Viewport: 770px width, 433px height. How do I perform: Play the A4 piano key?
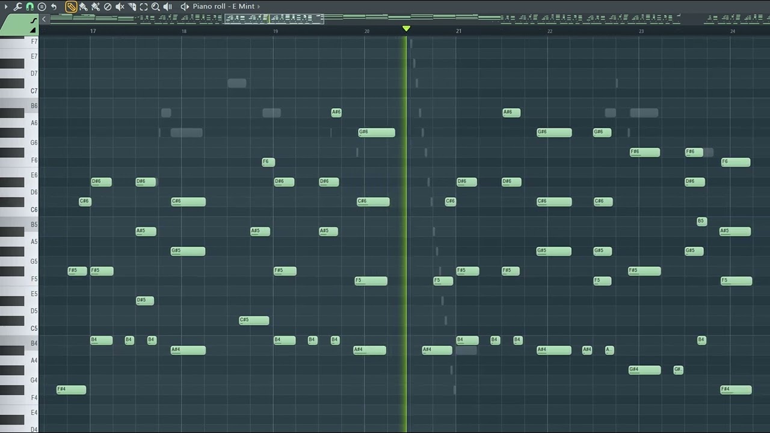tap(19, 361)
